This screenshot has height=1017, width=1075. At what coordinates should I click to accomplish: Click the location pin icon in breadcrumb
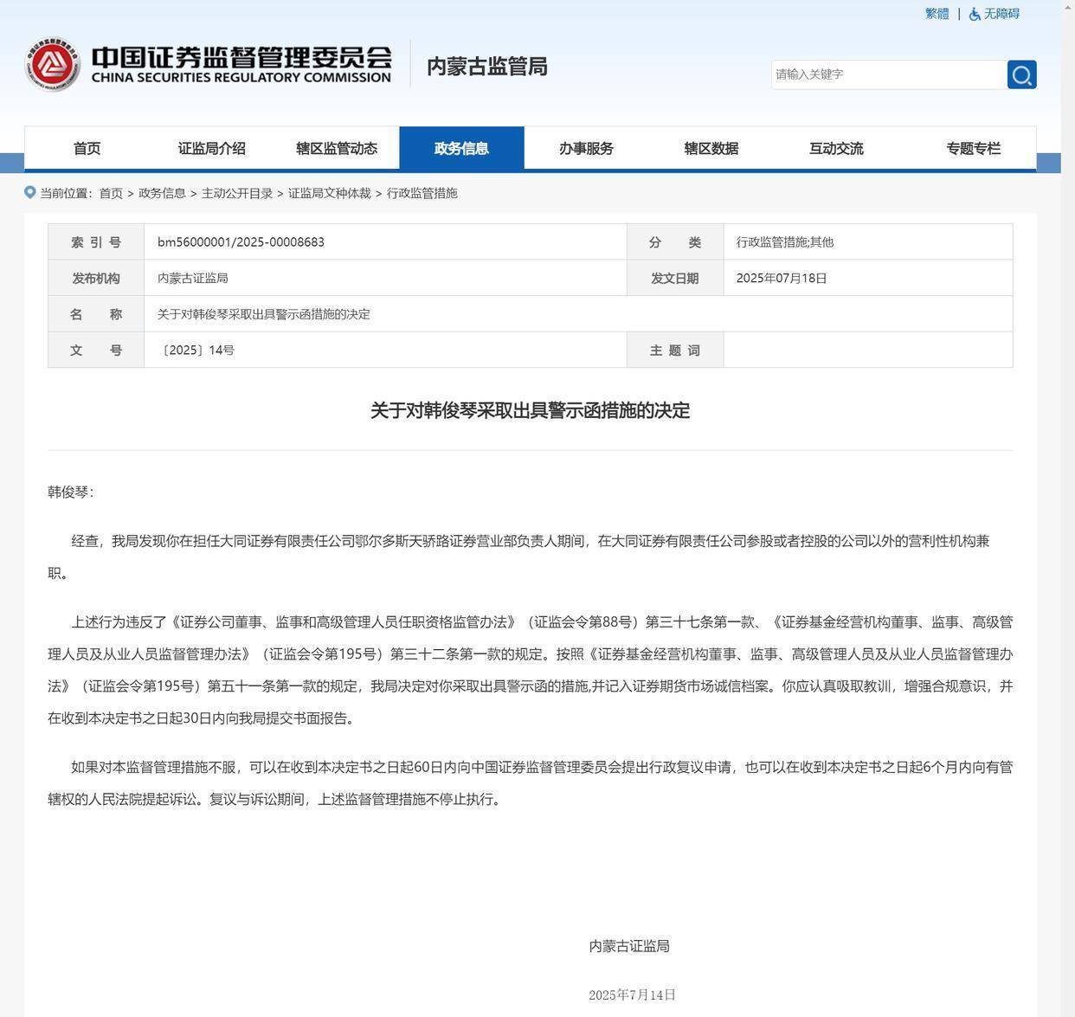click(x=30, y=192)
